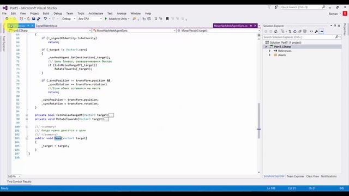Open the Attach to Unity dropdown arrow

[x=129, y=19]
